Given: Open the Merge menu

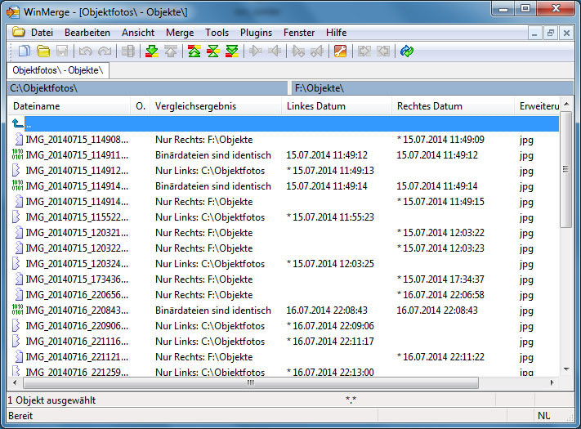Looking at the screenshot, I should click(180, 33).
